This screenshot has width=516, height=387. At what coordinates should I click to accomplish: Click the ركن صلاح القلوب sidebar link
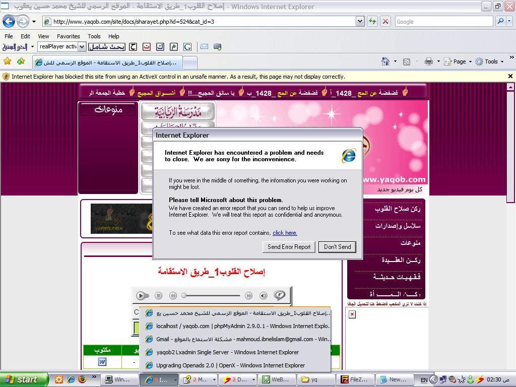[397, 209]
